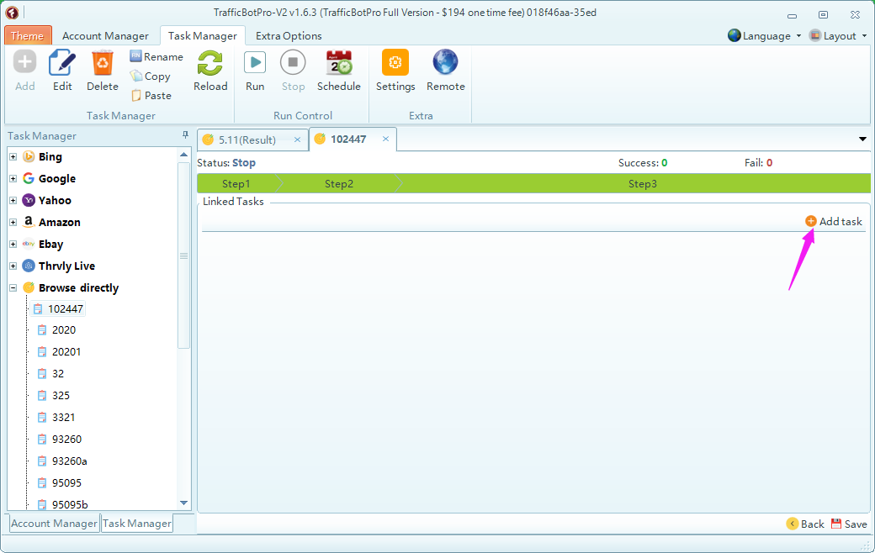Click the Rename icon in Task Manager group

135,56
